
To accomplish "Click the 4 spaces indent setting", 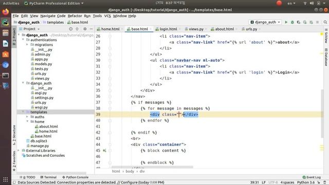I will (287, 182).
